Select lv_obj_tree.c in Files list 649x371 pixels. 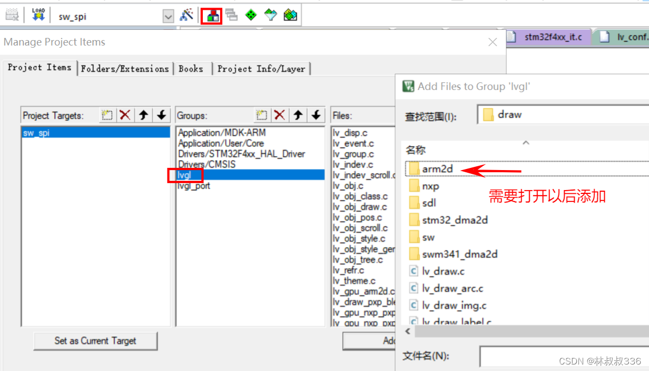(x=358, y=259)
